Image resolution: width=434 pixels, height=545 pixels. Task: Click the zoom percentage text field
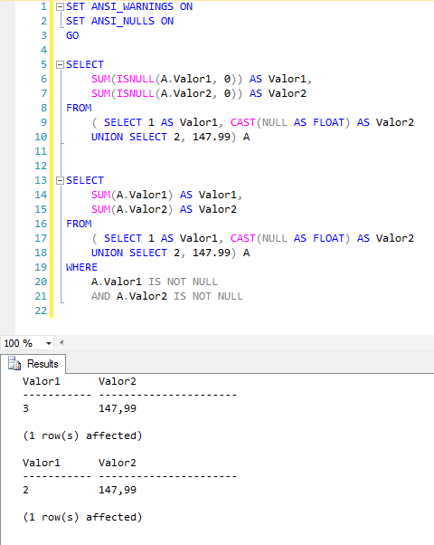click(23, 343)
